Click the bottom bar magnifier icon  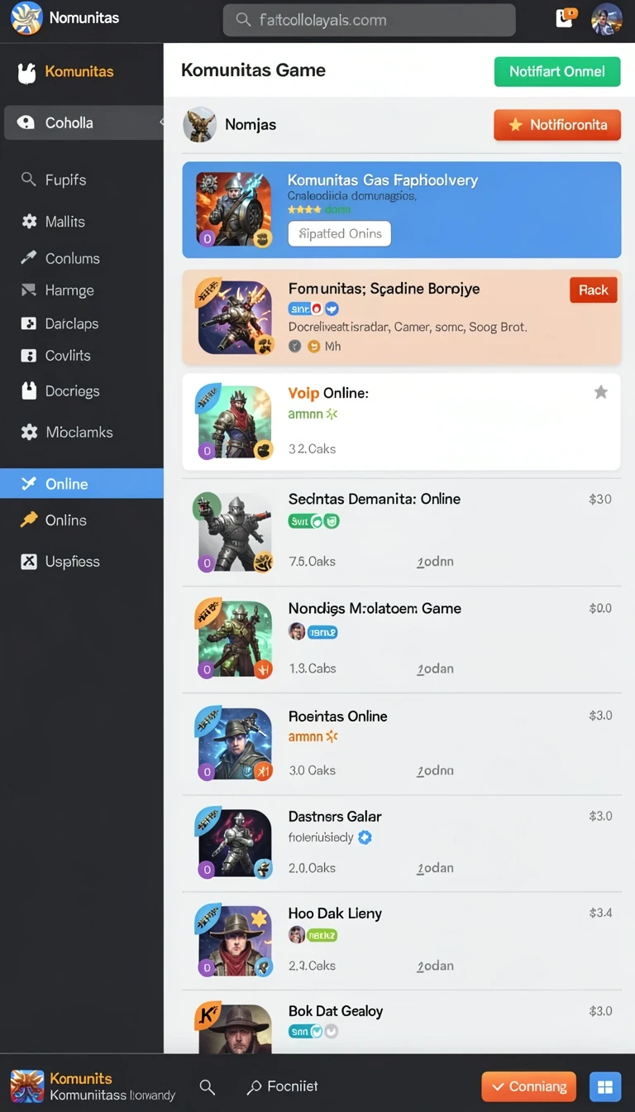tap(208, 1087)
